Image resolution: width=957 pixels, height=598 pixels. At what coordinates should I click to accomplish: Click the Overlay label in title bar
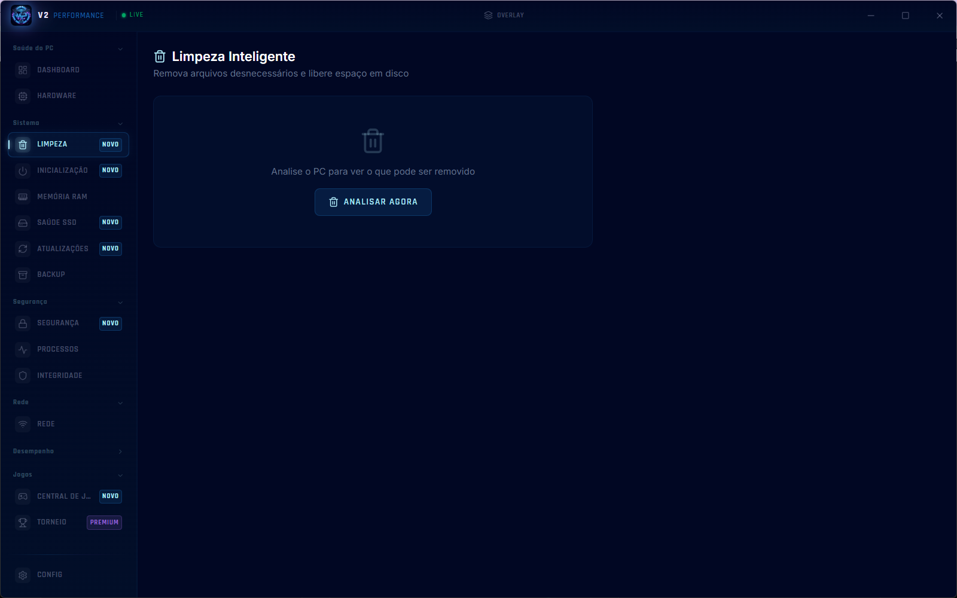[x=510, y=15]
